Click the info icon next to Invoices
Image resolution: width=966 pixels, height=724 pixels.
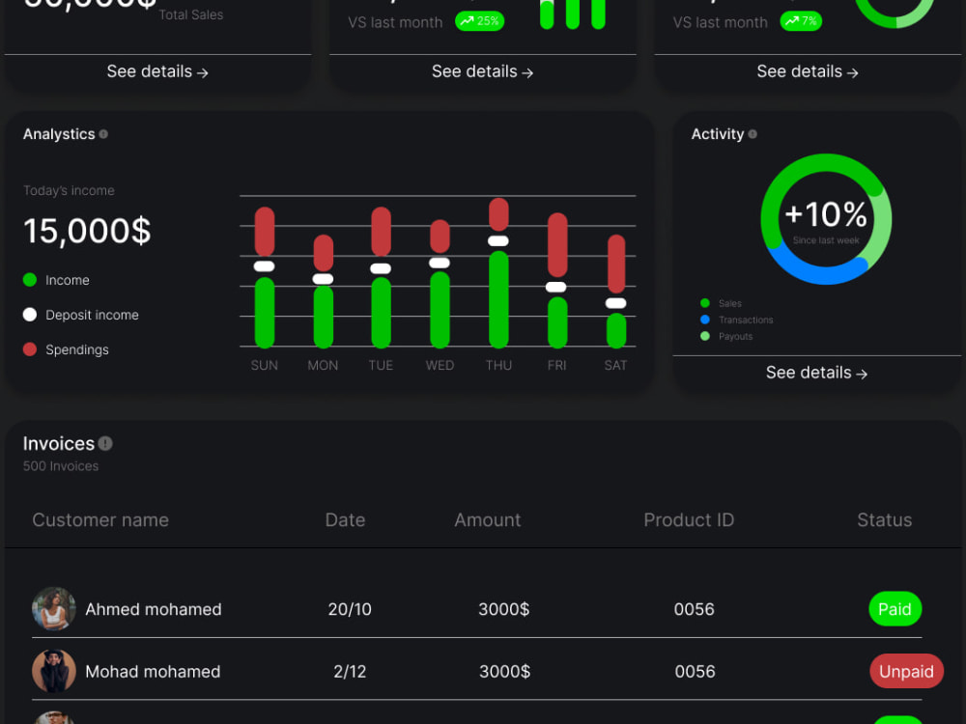click(105, 443)
